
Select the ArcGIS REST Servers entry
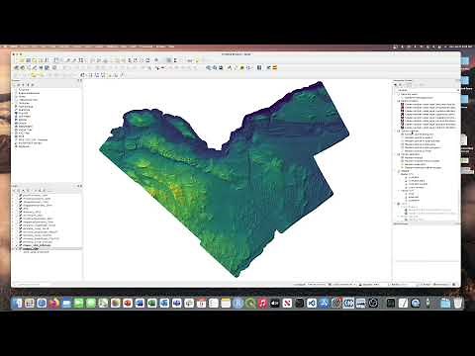[x=28, y=143]
